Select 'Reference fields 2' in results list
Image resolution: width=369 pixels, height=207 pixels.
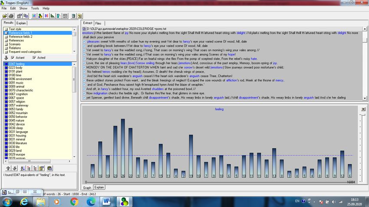20,37
